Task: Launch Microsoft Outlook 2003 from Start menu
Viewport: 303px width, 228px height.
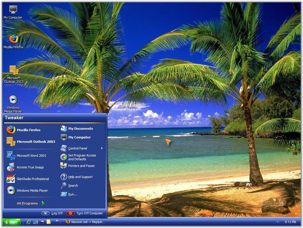Action: tap(31, 142)
